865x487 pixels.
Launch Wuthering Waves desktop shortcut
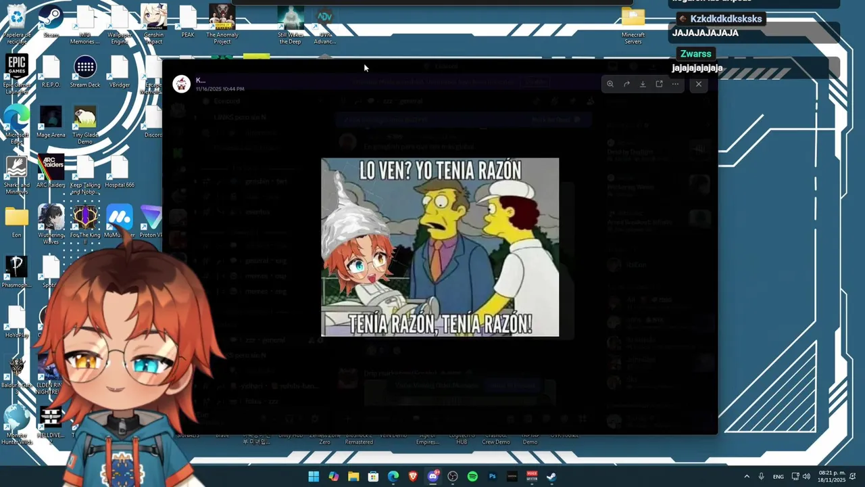point(51,225)
